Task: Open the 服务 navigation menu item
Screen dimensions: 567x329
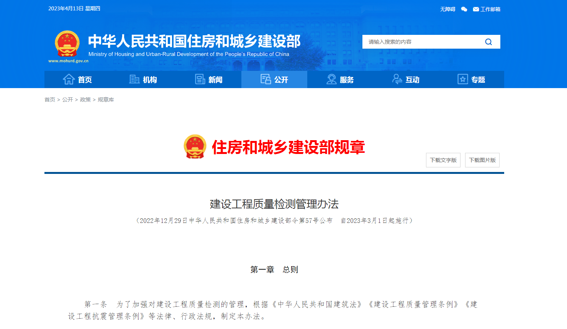Action: [340, 79]
